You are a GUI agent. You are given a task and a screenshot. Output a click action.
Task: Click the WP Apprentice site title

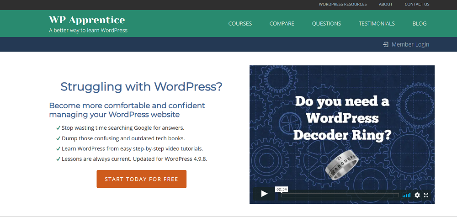pyautogui.click(x=87, y=20)
